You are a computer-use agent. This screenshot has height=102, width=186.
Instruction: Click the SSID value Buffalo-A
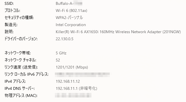pyautogui.click(x=69, y=3)
